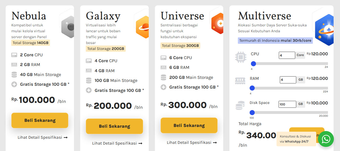This screenshot has height=151, width=340.
Task: Click the CPU chip icon in Multiverse
Action: (241, 57)
